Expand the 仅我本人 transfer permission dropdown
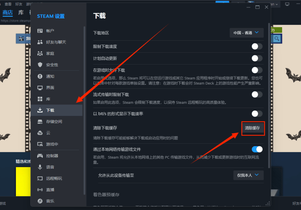The width and height of the screenshot is (301, 210). (248, 175)
